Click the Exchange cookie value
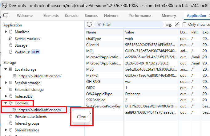Image resolution: width=210 pixels, height=136 pixels. [x=133, y=94]
